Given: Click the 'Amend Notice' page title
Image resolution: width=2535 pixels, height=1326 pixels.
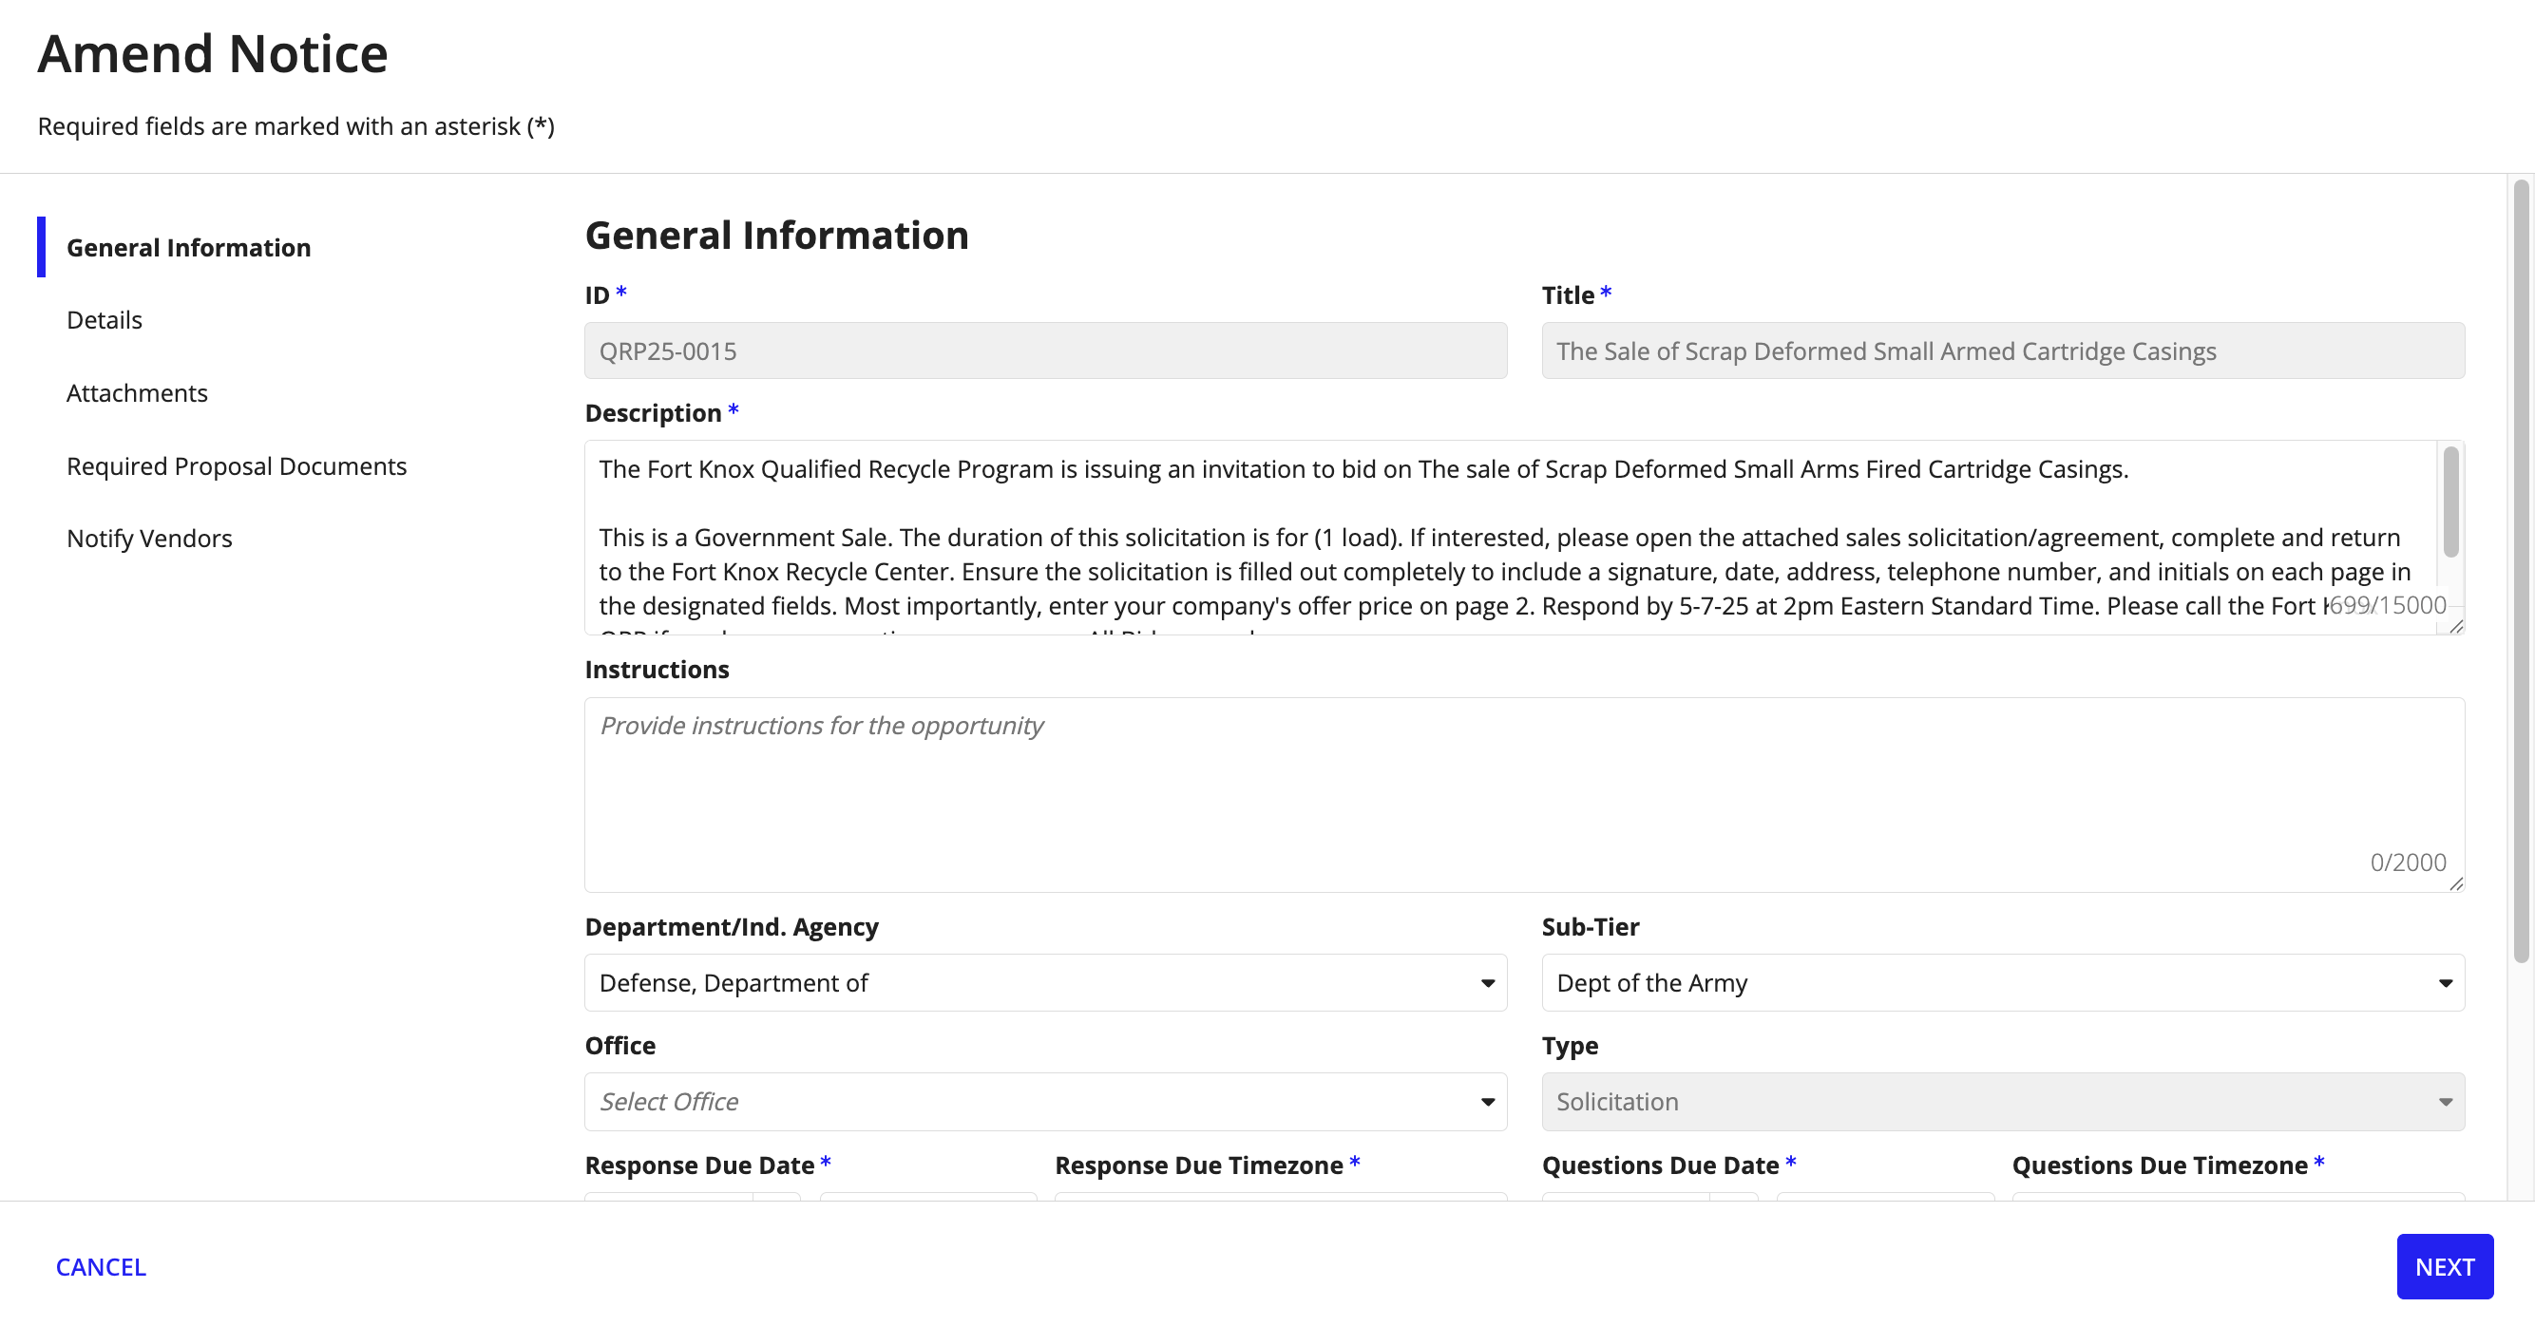Looking at the screenshot, I should (x=213, y=53).
